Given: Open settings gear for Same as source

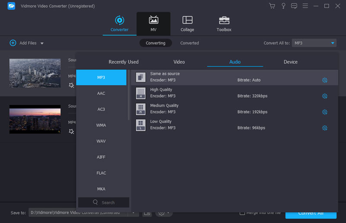Looking at the screenshot, I should coord(325,80).
